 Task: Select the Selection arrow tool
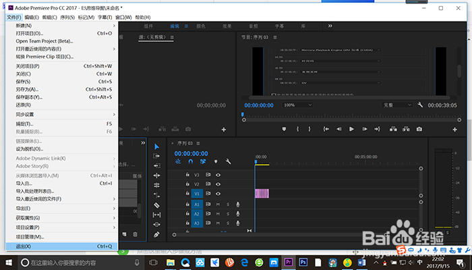(x=157, y=146)
